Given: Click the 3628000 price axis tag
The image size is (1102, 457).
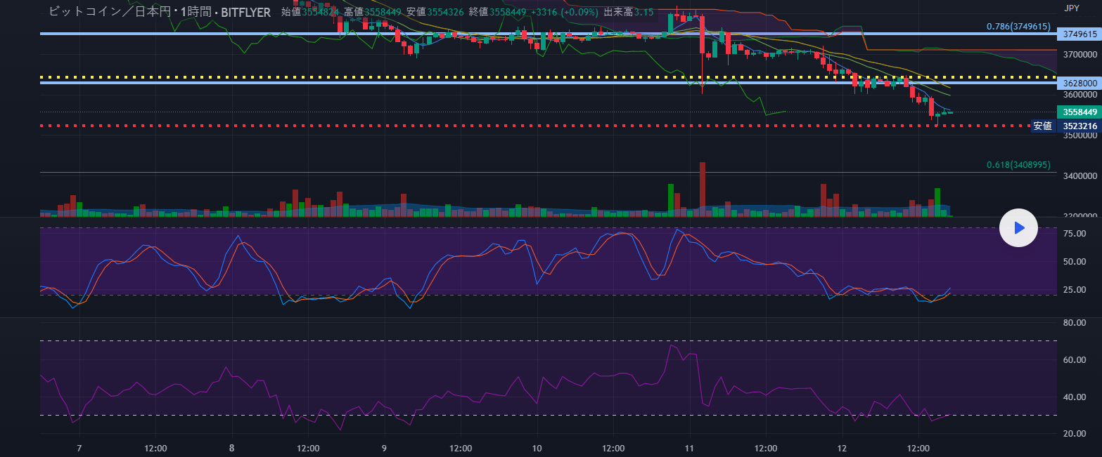Looking at the screenshot, I should tap(1079, 83).
